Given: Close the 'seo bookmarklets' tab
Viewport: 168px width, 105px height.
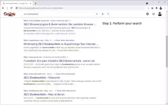Looking at the screenshot, I should click(30, 3).
